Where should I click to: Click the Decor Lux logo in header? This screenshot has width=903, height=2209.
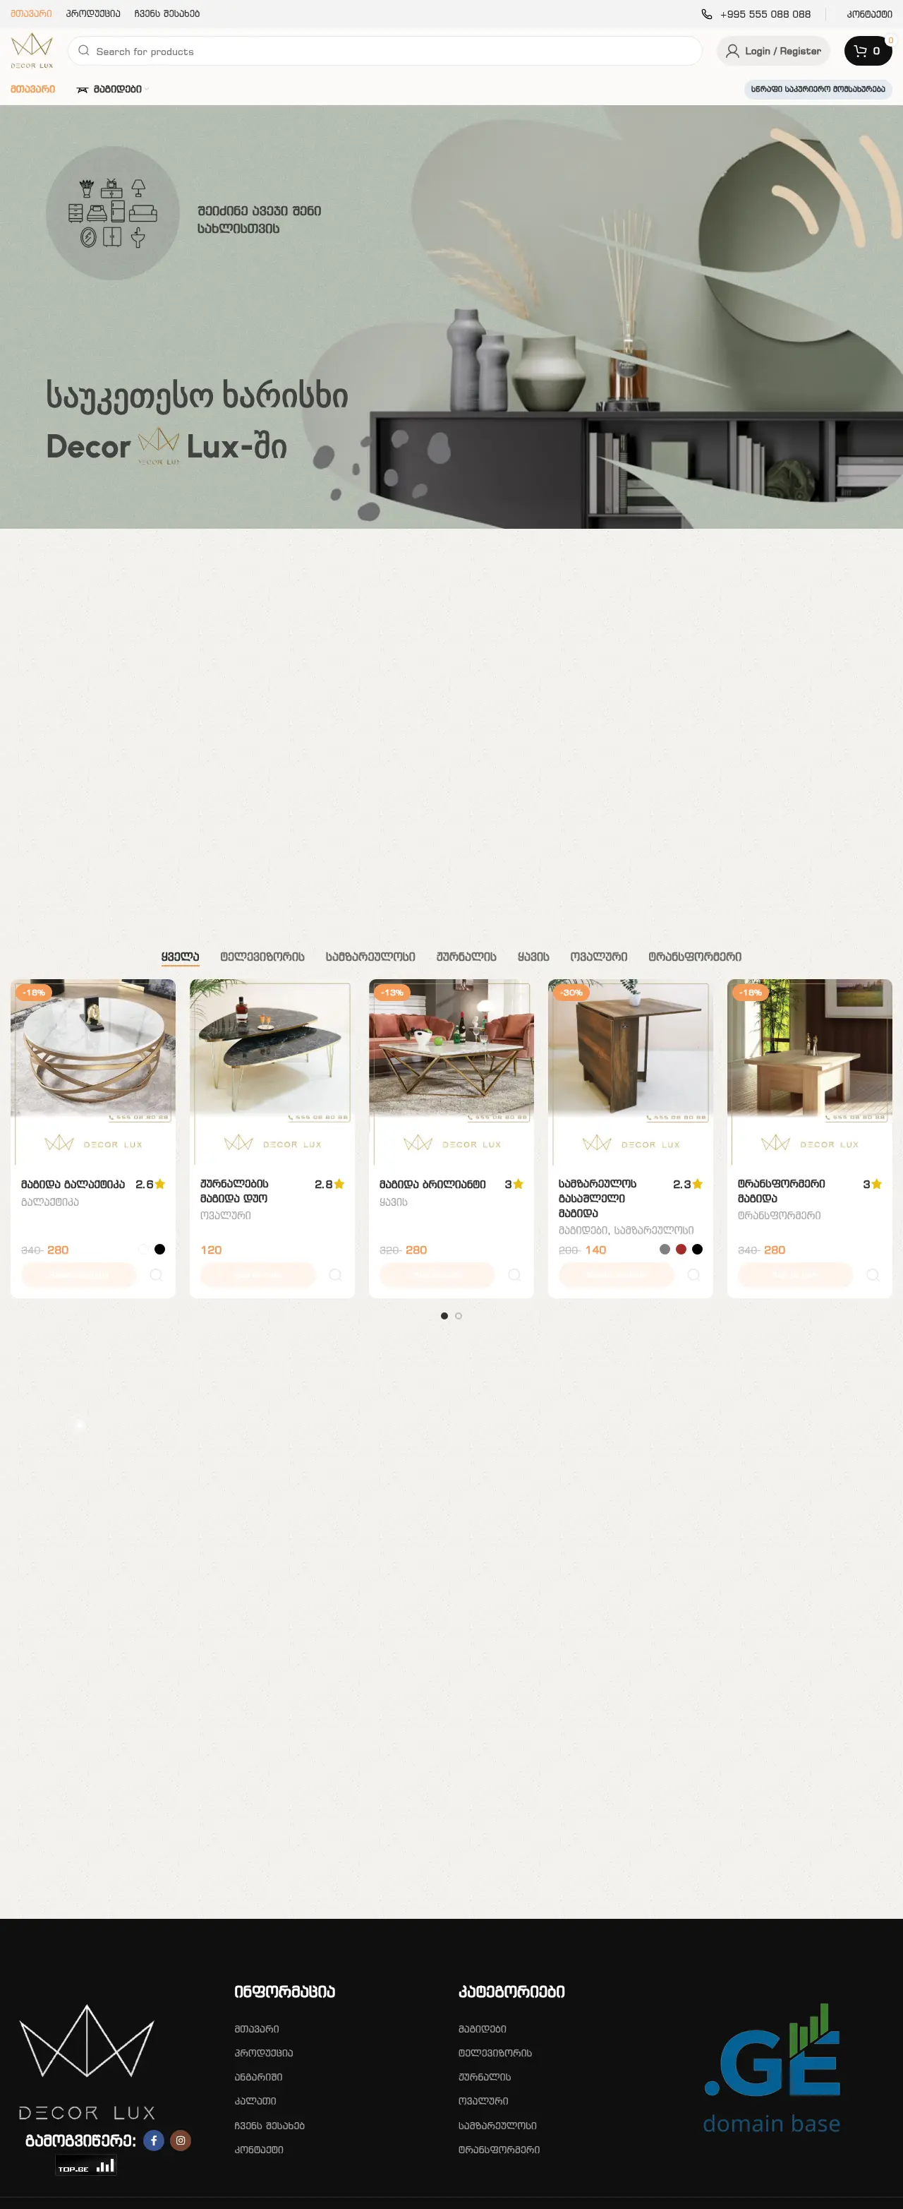click(x=32, y=51)
